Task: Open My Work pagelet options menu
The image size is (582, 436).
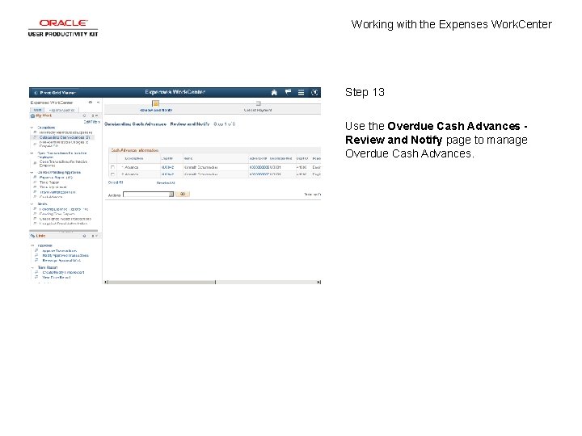Action: click(x=95, y=115)
